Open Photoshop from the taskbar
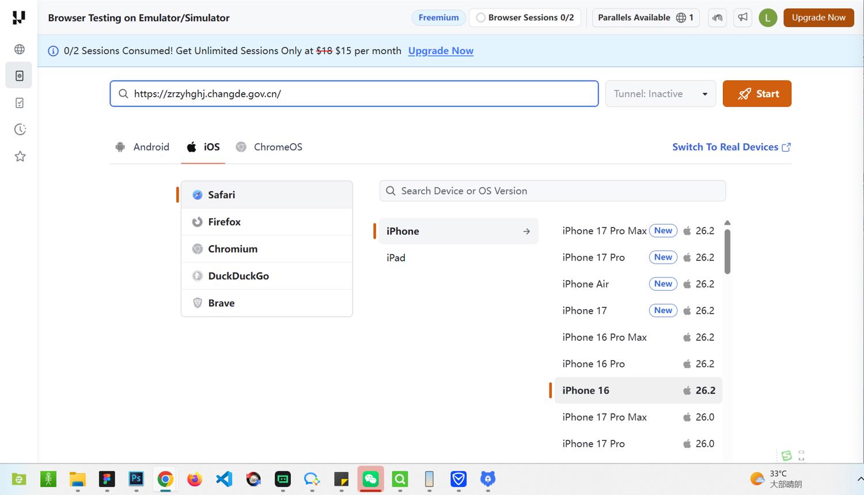The width and height of the screenshot is (864, 495). click(136, 479)
